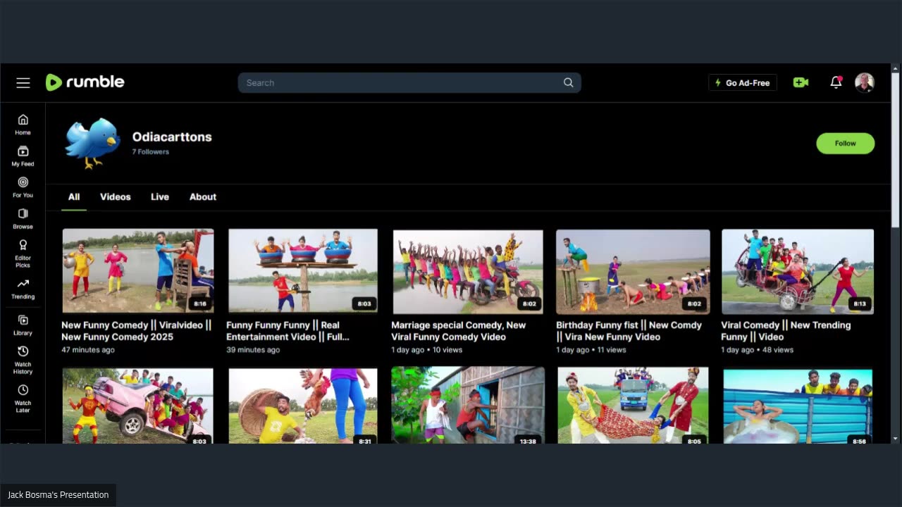Click the green upload camera icon
The height and width of the screenshot is (507, 902).
click(801, 82)
